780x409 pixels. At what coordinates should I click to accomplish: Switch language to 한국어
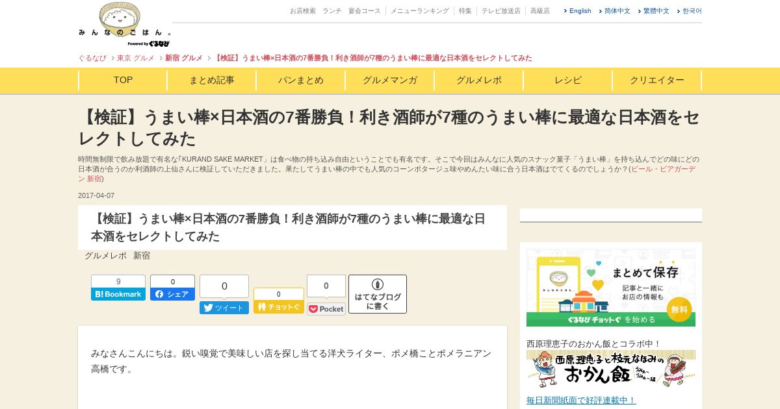pos(692,11)
